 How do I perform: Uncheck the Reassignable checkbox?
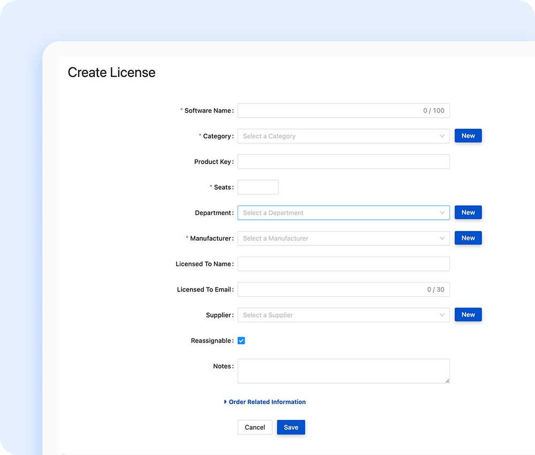[x=241, y=341]
